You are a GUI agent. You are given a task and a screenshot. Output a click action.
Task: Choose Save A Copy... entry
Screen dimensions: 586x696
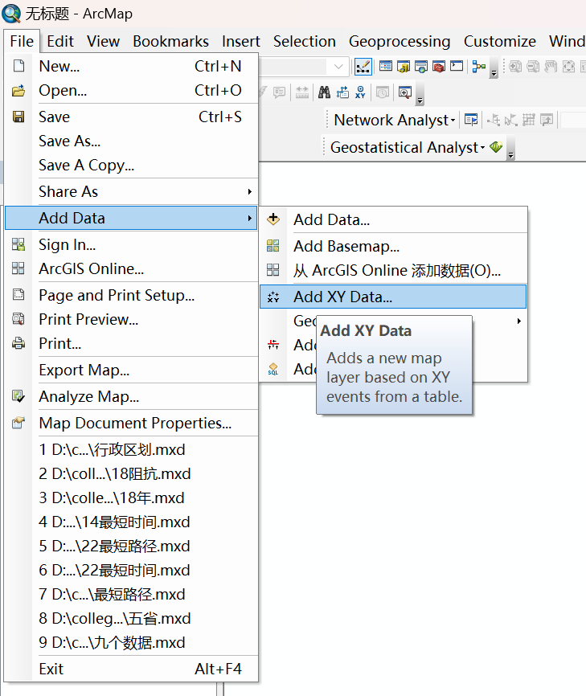pos(131,165)
